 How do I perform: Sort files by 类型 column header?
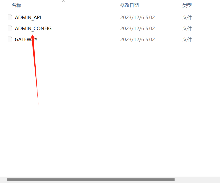(x=187, y=5)
